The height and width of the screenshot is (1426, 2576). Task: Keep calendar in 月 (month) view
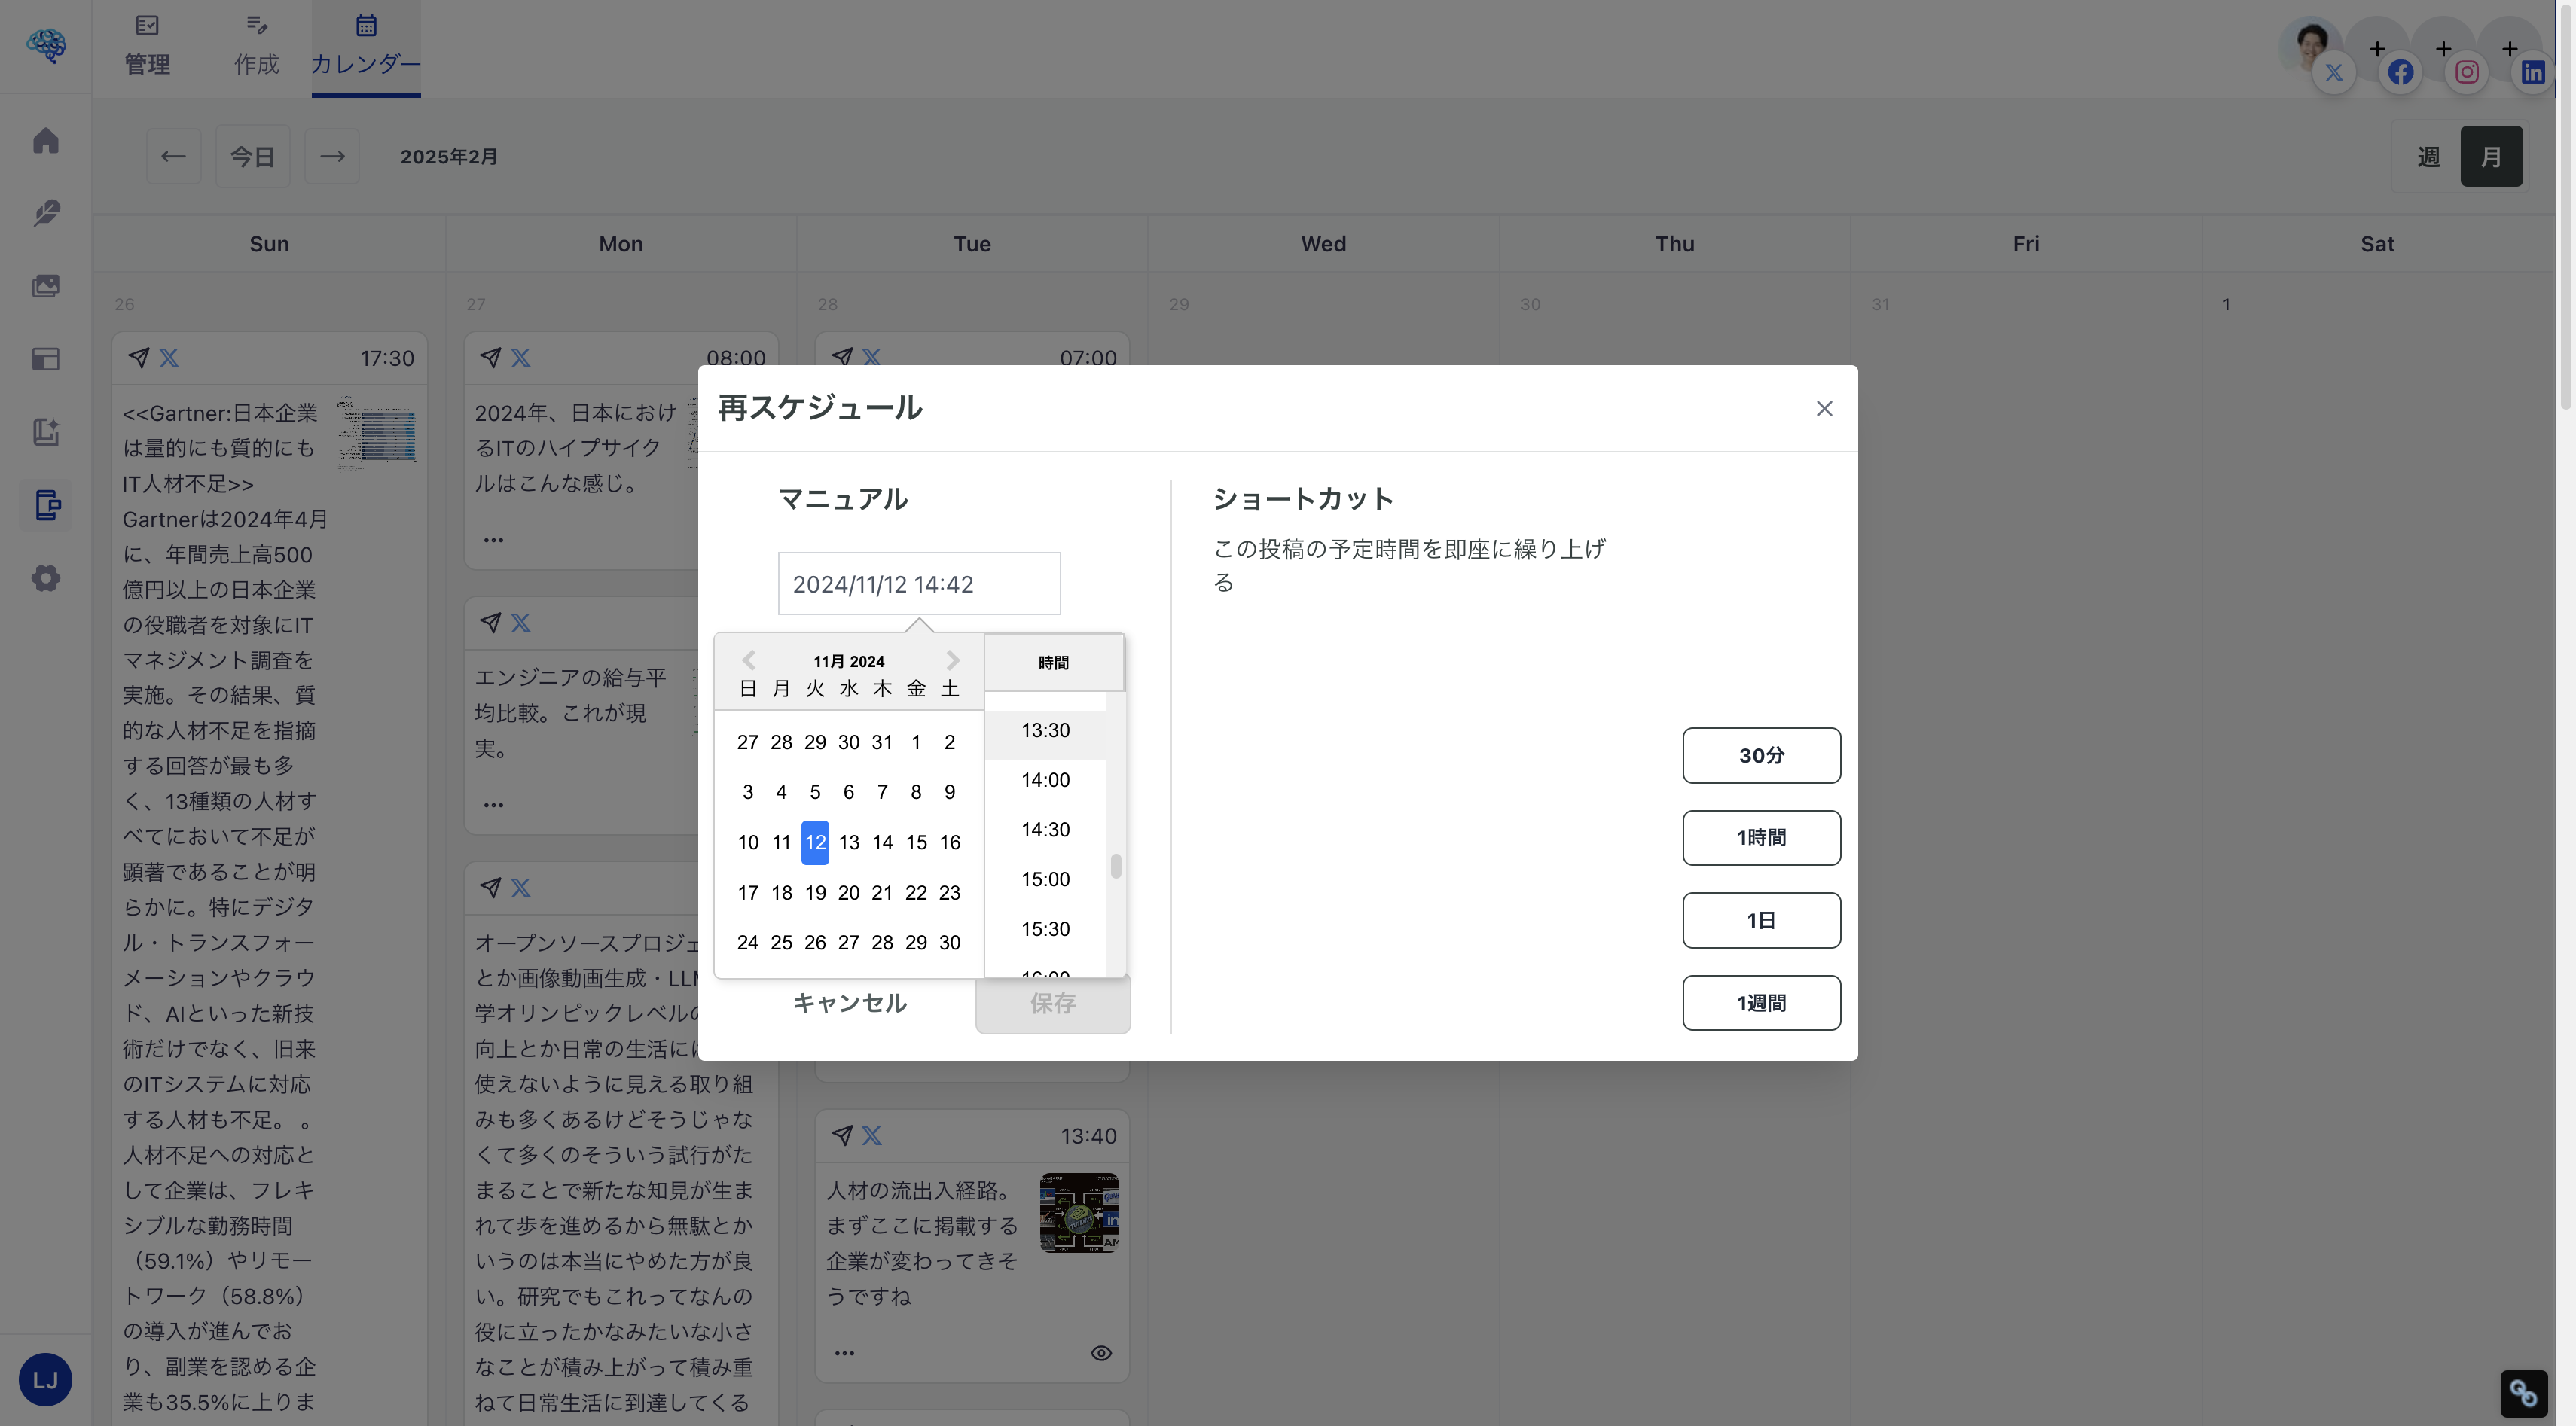(2491, 156)
